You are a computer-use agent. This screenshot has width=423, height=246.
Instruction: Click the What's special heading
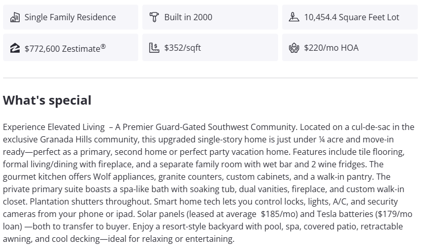47,100
